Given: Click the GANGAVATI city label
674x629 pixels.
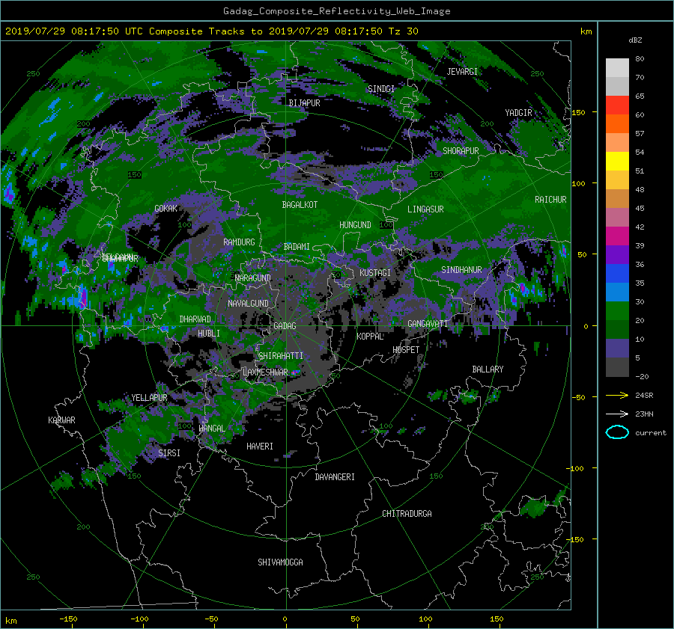Looking at the screenshot, I should 428,324.
